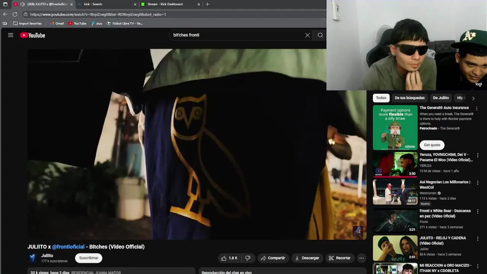Click RESIDENCIAL JUANA MATOS description text
The image size is (487, 274).
point(96,272)
